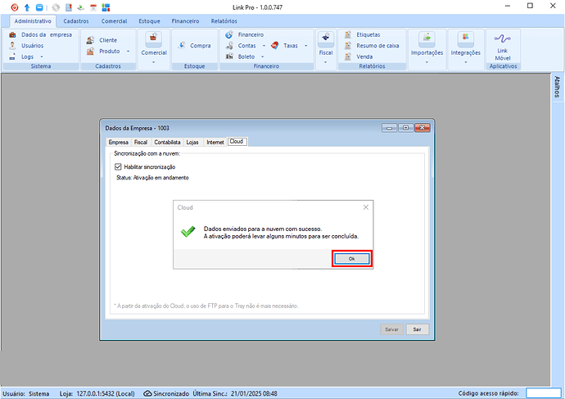Viewport: 565px width, 399px height.
Task: Open Venda report in Relatórios
Action: coord(364,57)
